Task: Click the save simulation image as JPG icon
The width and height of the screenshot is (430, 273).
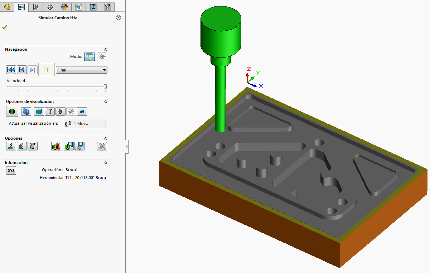Action: (x=80, y=146)
